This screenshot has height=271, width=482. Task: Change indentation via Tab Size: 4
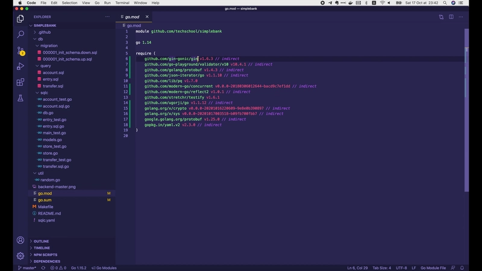pos(381,267)
